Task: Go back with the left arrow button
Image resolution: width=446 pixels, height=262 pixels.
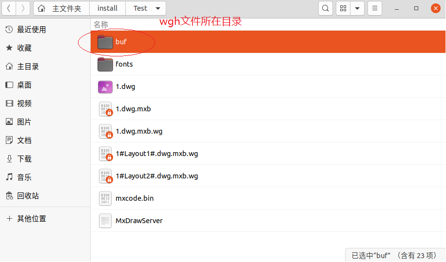Action: 9,9
